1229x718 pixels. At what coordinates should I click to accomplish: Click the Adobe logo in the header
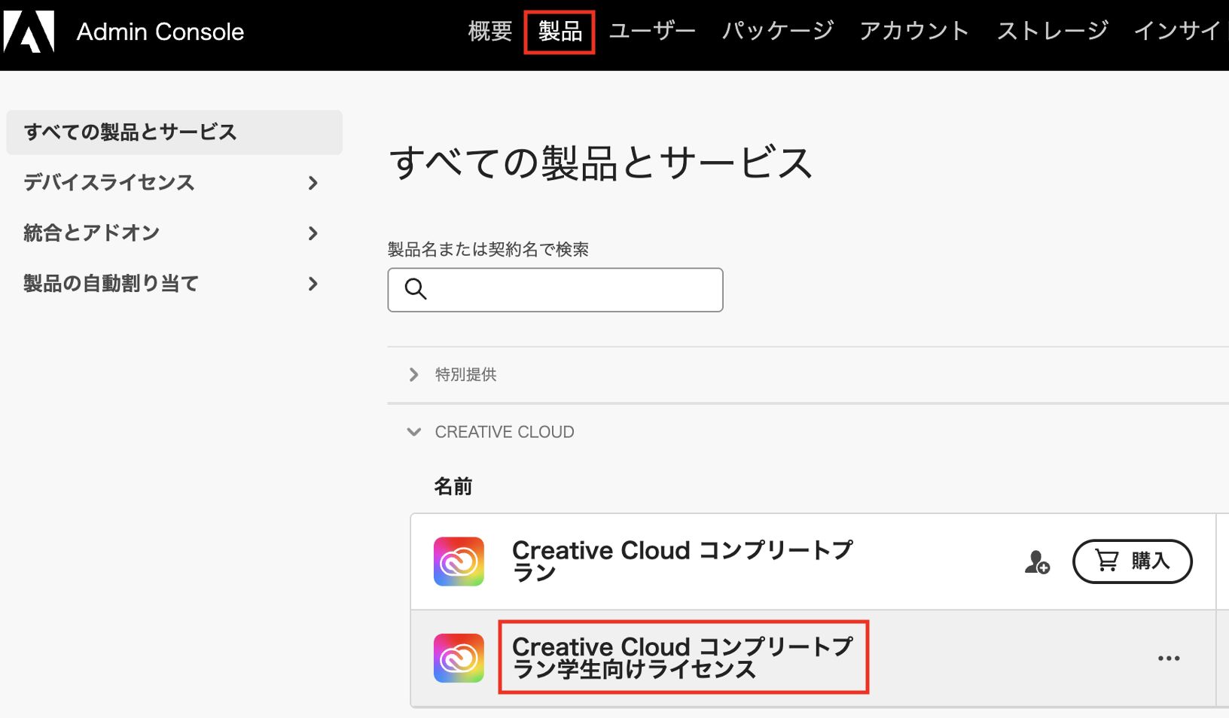pyautogui.click(x=29, y=32)
